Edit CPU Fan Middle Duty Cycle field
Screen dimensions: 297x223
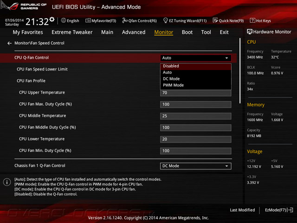click(196, 128)
